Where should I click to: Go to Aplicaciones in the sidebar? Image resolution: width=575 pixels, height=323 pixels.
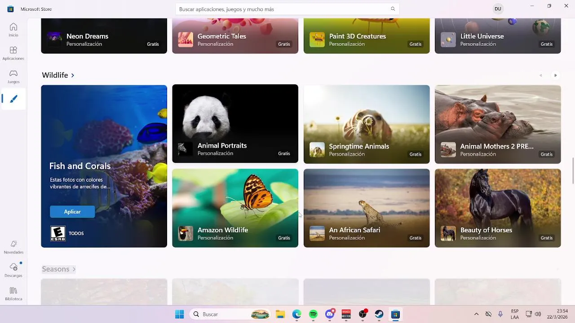pos(13,53)
